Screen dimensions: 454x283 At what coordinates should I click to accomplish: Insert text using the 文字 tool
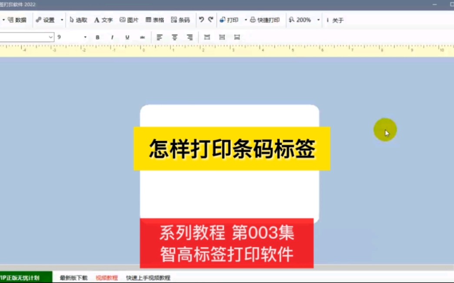pos(103,20)
